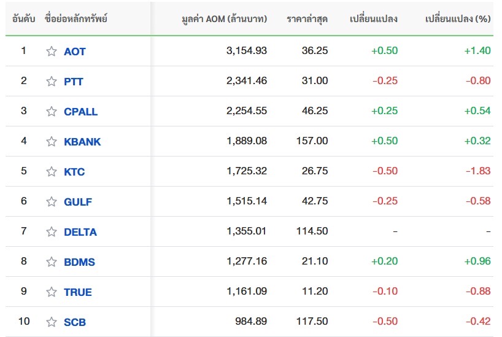This screenshot has height=337, width=502.
Task: Open the PTT ticker link
Action: tap(74, 82)
